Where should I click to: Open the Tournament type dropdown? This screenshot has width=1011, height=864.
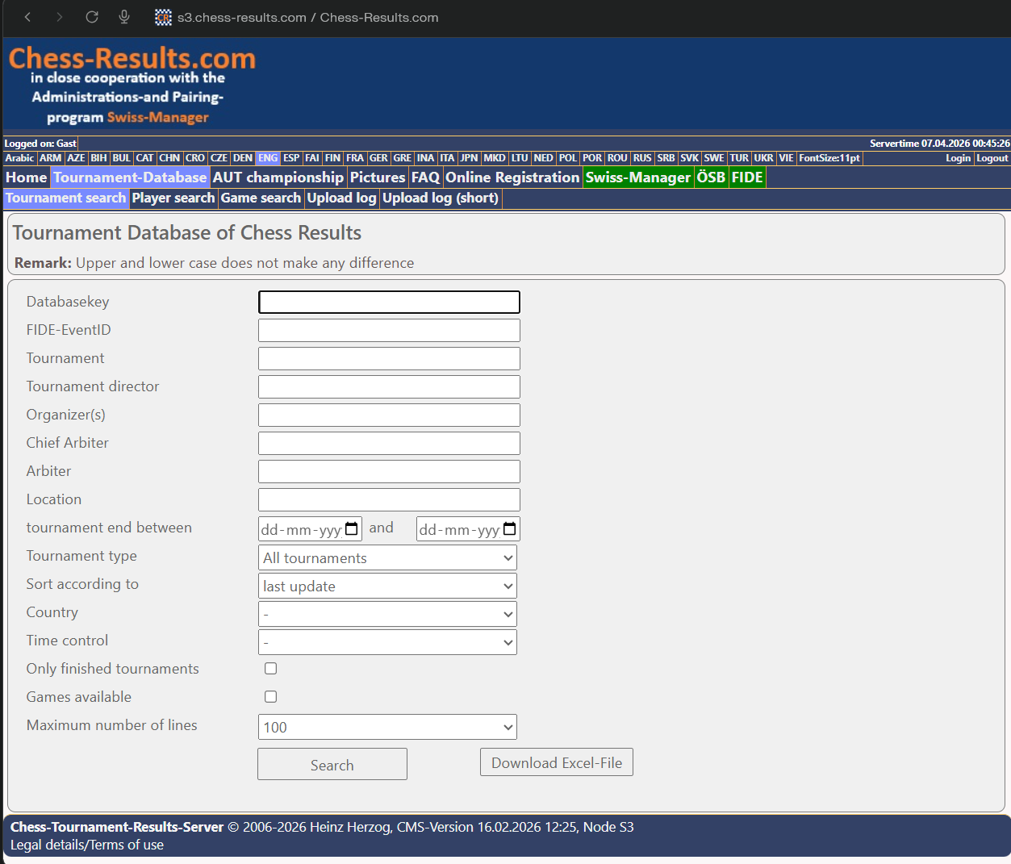(x=386, y=557)
